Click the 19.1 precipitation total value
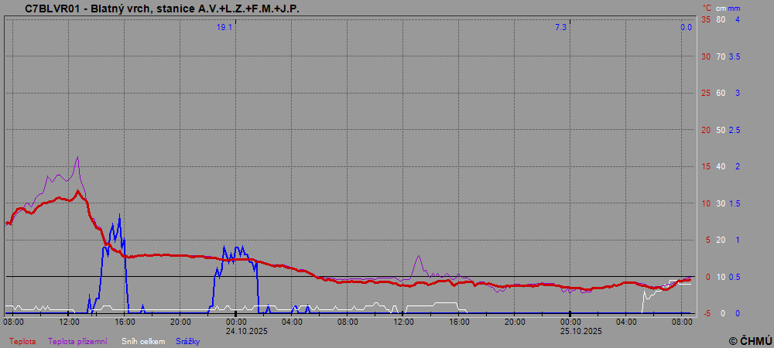 224,27
